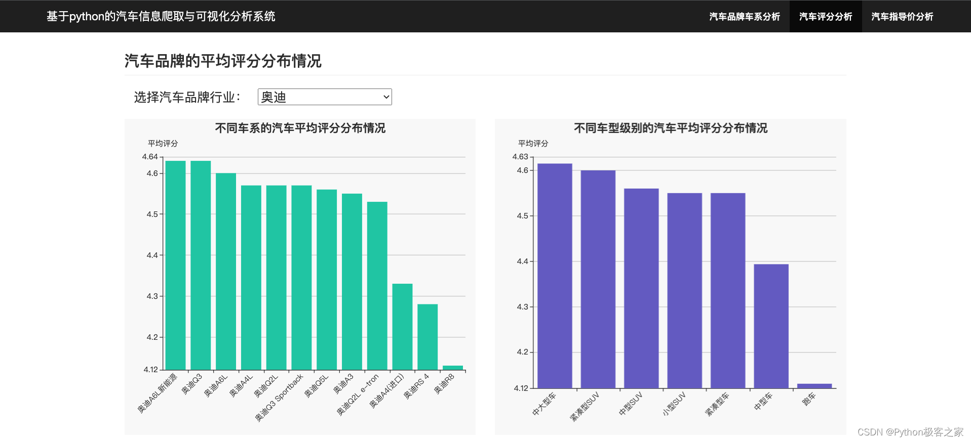The image size is (971, 442).
Task: Click the 奥迪Q3 Sportback axis label
Action: pyautogui.click(x=279, y=397)
